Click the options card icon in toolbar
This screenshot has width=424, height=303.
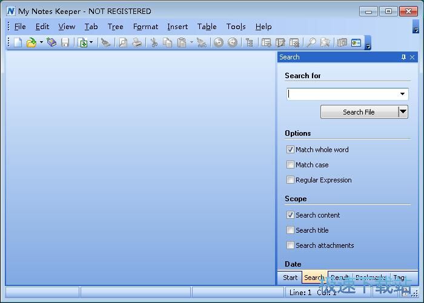pyautogui.click(x=356, y=42)
